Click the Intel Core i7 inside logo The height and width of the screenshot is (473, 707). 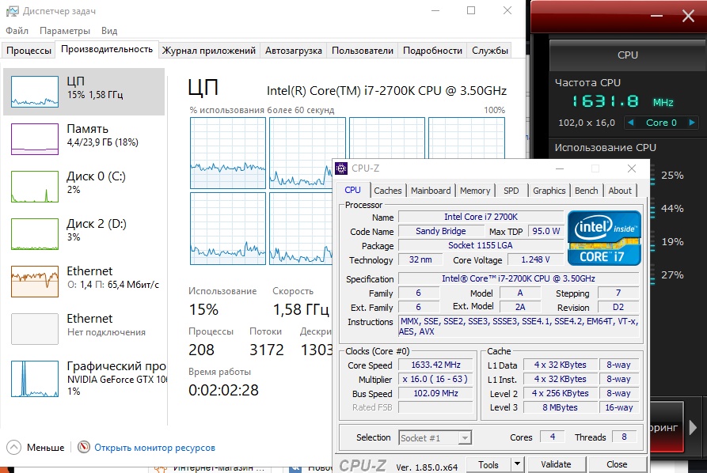(604, 238)
